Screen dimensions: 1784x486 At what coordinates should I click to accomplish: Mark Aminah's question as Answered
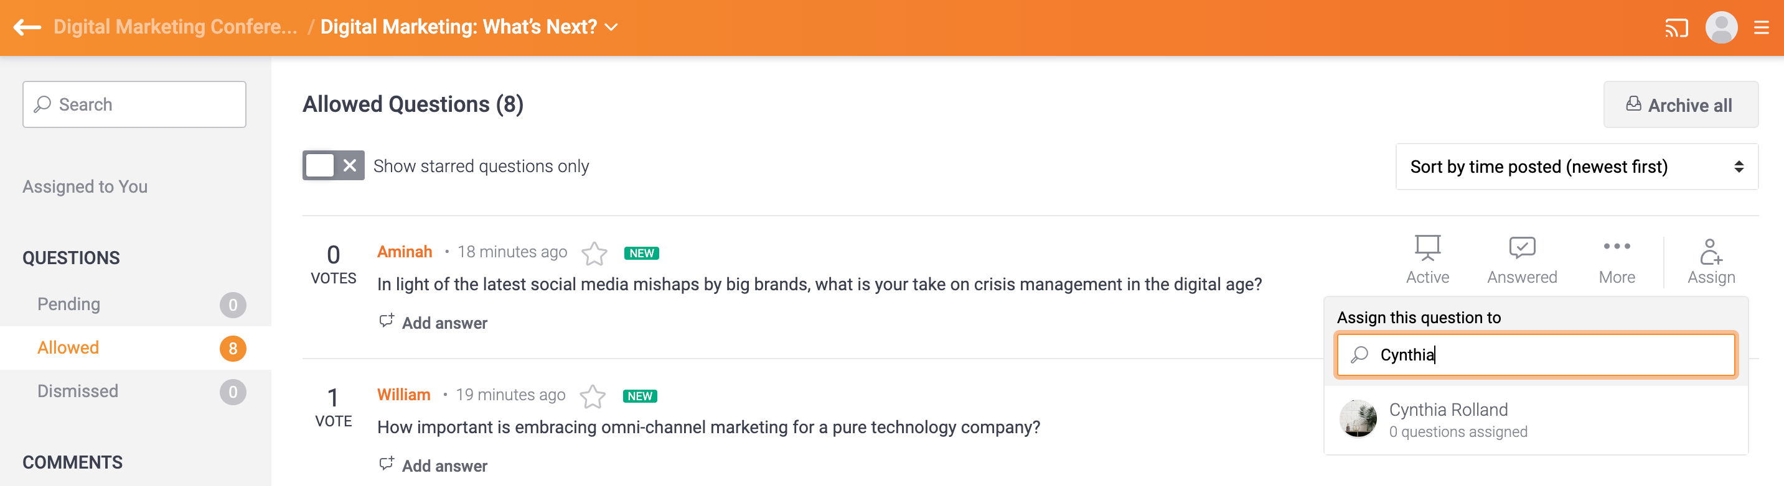coord(1521,260)
